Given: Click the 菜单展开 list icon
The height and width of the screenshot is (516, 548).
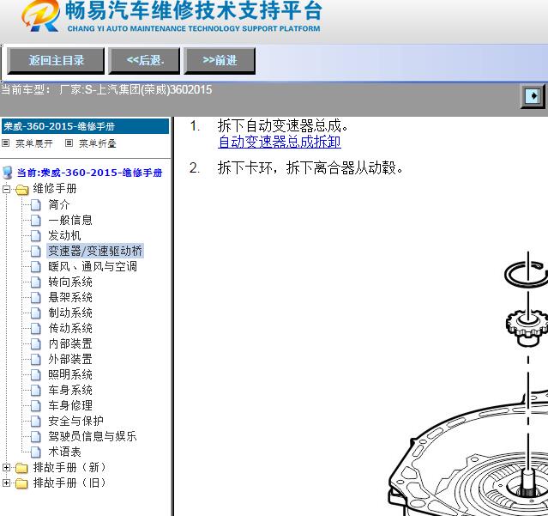Looking at the screenshot, I should (x=6, y=143).
